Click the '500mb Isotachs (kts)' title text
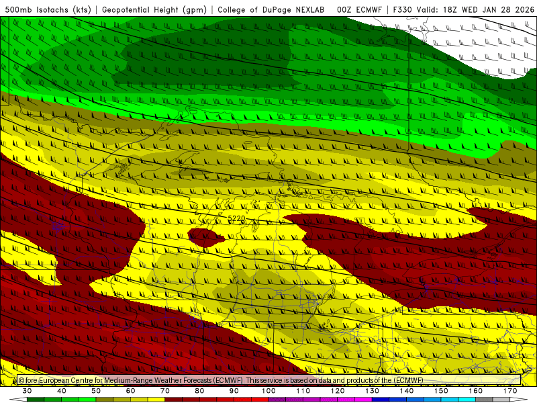The height and width of the screenshot is (403, 537). (x=48, y=9)
